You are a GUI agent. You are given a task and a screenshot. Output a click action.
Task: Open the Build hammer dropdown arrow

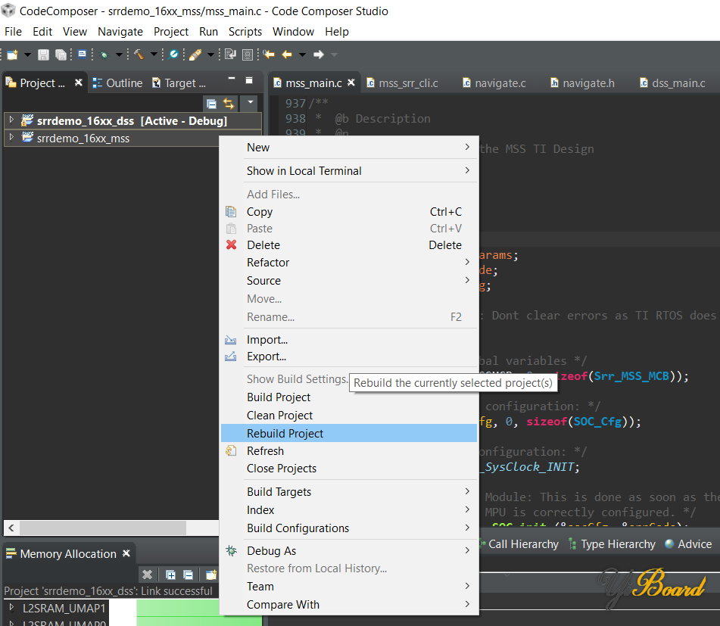(154, 55)
